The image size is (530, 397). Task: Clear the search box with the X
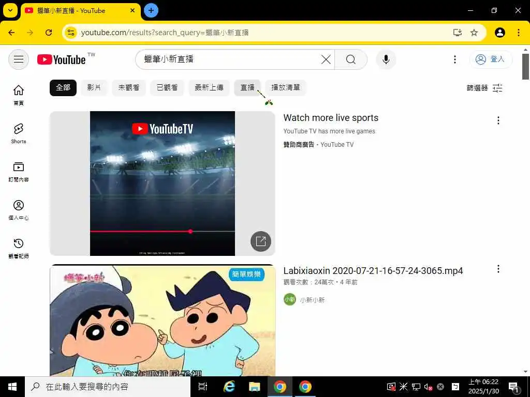[x=326, y=59]
